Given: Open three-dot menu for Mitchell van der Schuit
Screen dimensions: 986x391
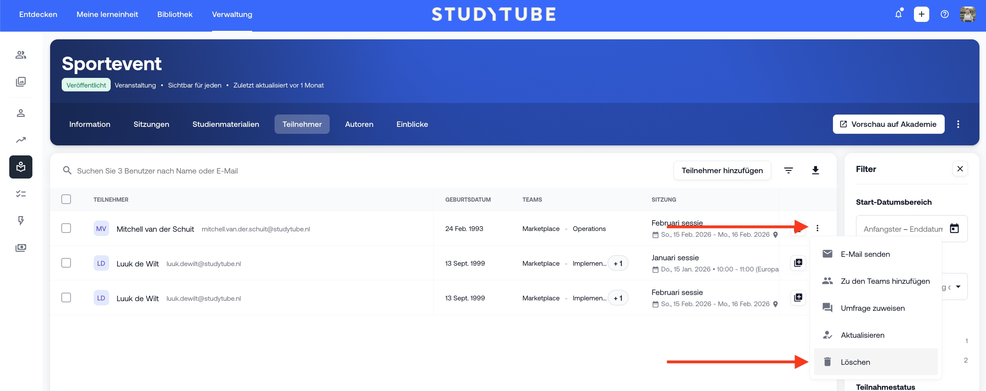Looking at the screenshot, I should (817, 228).
